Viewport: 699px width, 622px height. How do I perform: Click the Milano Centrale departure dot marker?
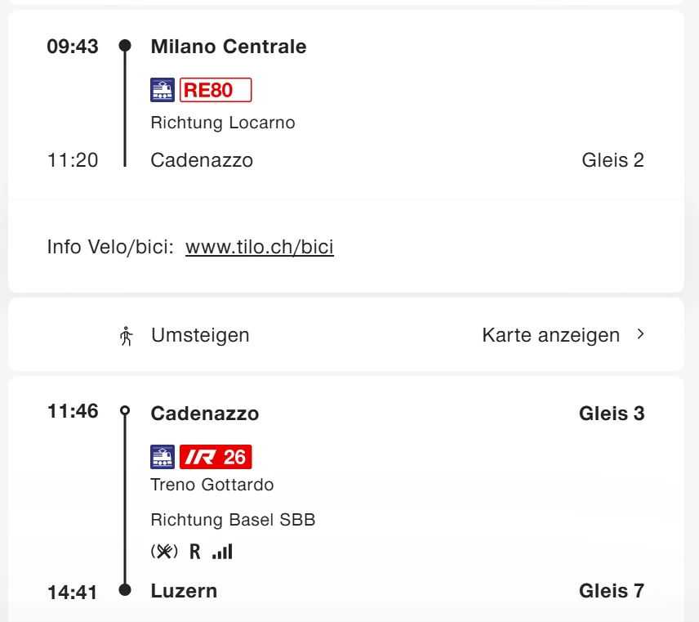pos(125,46)
